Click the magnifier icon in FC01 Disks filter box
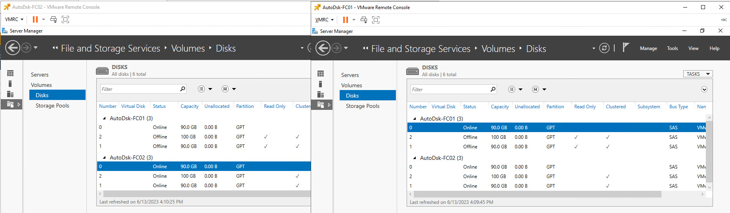Image resolution: width=730 pixels, height=213 pixels. pyautogui.click(x=493, y=89)
